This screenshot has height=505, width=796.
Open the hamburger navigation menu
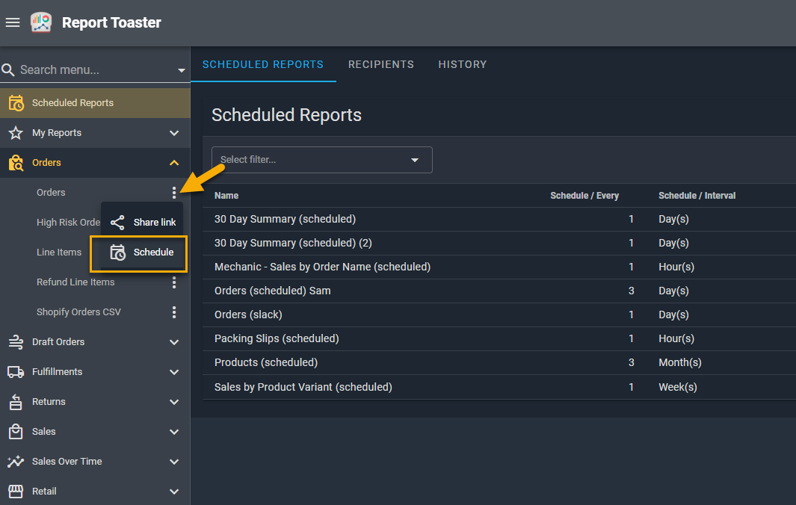click(x=13, y=22)
